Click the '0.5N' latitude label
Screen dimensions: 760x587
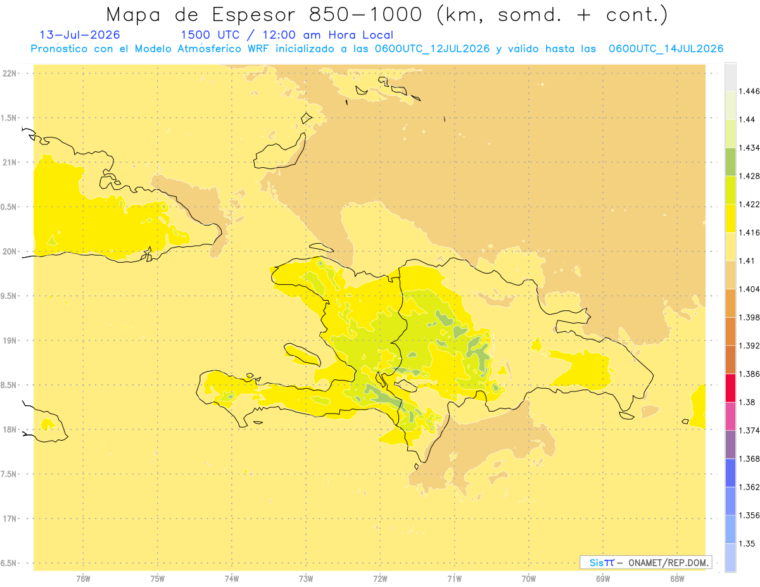click(9, 207)
